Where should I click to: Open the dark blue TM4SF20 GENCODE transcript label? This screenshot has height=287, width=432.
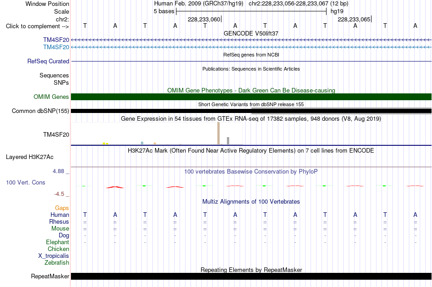click(56, 40)
